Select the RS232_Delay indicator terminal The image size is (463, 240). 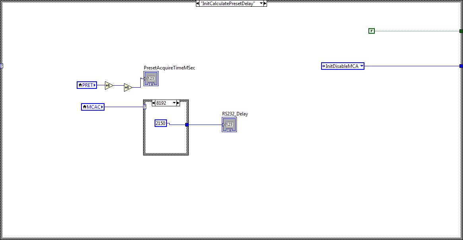[x=229, y=124]
